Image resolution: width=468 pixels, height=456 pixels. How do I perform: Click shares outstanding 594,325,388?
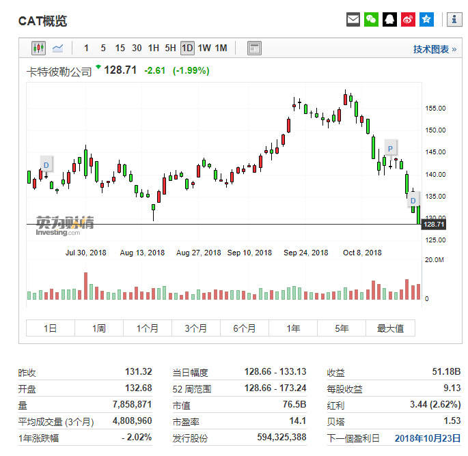[281, 437]
